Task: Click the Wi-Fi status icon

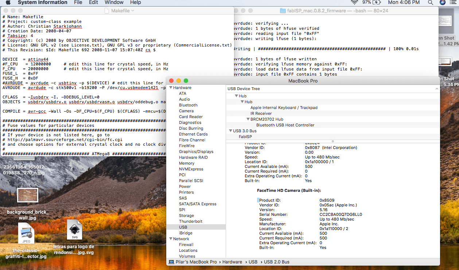Action: [x=354, y=3]
